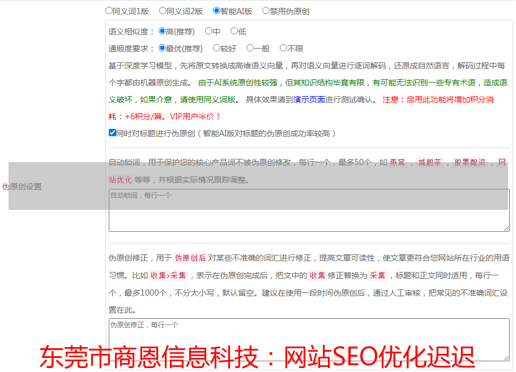Click the red VIP用户半价 notice text
This screenshot has width=516, height=372.
click(x=195, y=116)
